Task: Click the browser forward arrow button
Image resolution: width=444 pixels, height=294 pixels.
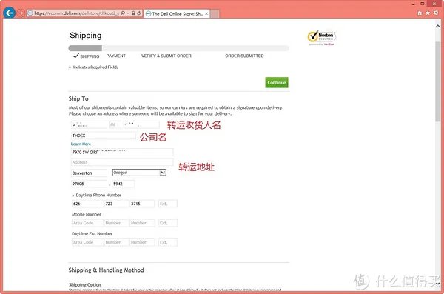Action: coord(21,13)
